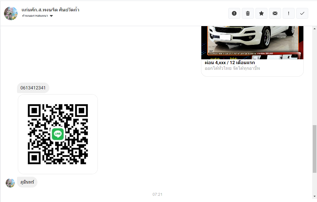Open the white Colorado truck ad image
Screen dimensions: 317x202
tap(252, 43)
